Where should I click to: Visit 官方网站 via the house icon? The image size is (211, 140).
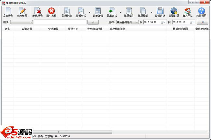coord(188,12)
